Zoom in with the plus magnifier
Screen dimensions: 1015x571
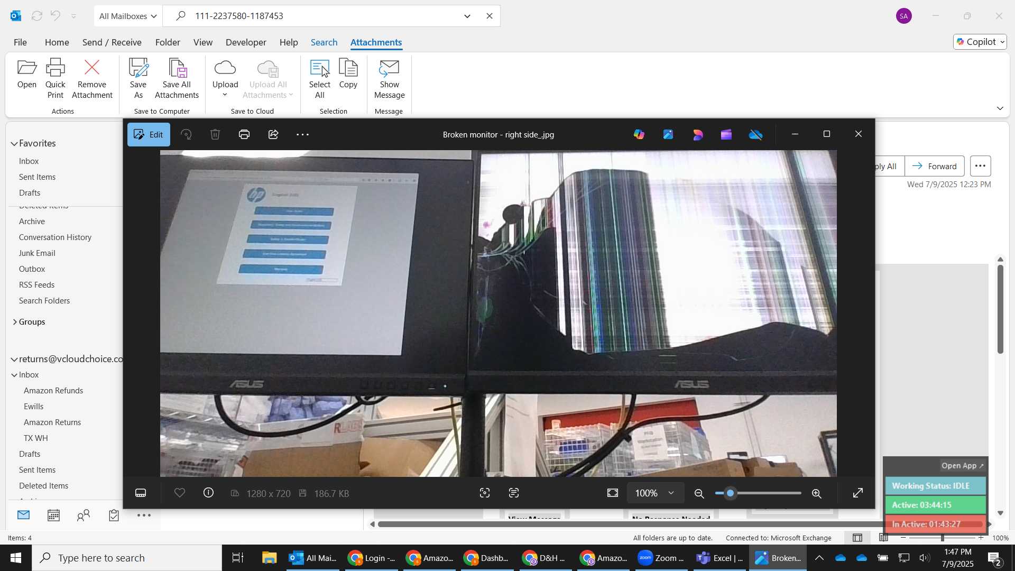click(817, 493)
